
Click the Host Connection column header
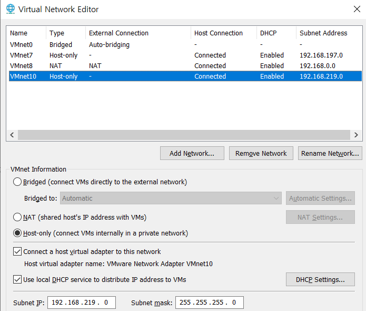pyautogui.click(x=224, y=33)
